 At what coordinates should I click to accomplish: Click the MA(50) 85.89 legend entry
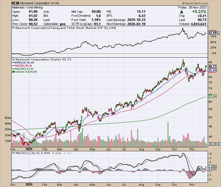coord(22,66)
